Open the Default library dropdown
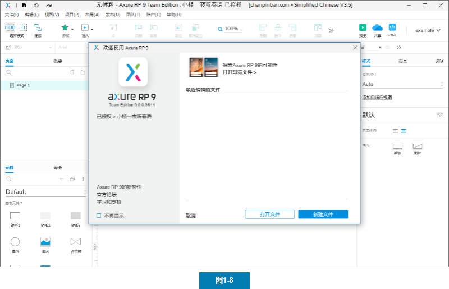Screen dimensions: 449x289 coord(46,192)
